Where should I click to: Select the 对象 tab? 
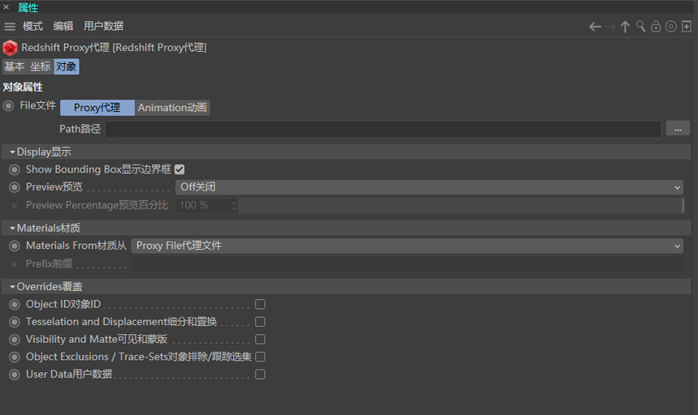click(67, 66)
